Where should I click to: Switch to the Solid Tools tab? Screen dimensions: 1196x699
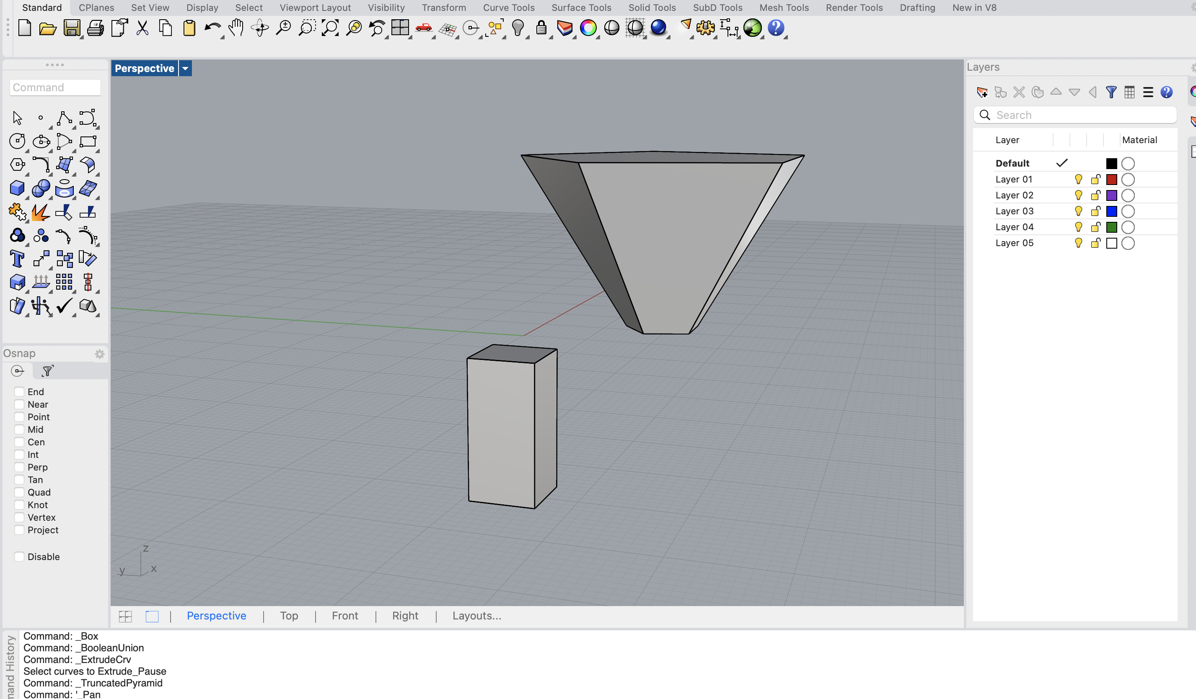pos(652,8)
